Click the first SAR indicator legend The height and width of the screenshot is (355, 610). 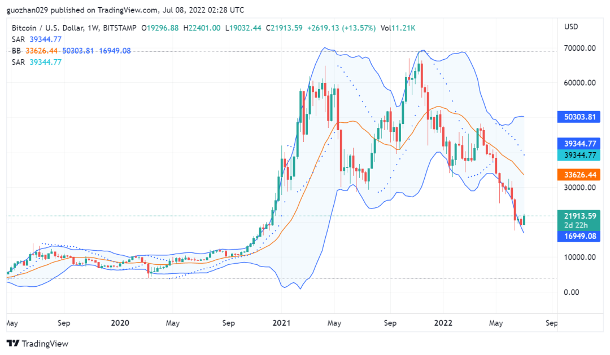click(37, 39)
